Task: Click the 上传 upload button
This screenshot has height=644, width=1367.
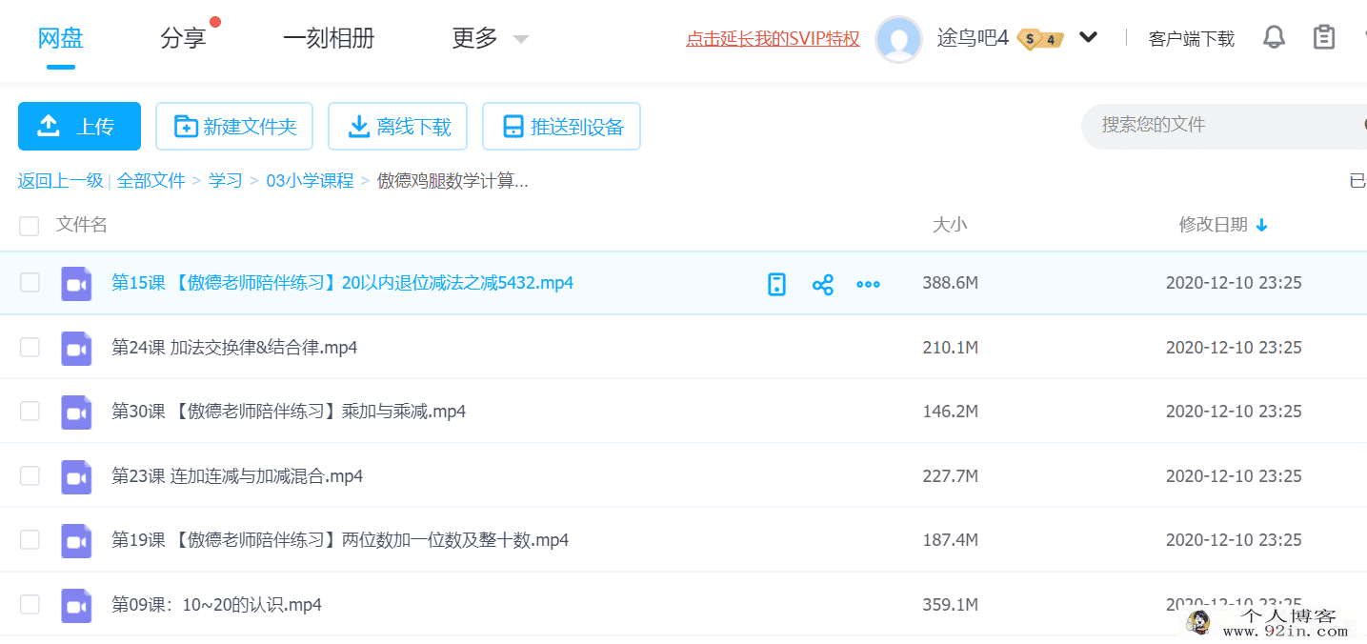Action: [79, 127]
